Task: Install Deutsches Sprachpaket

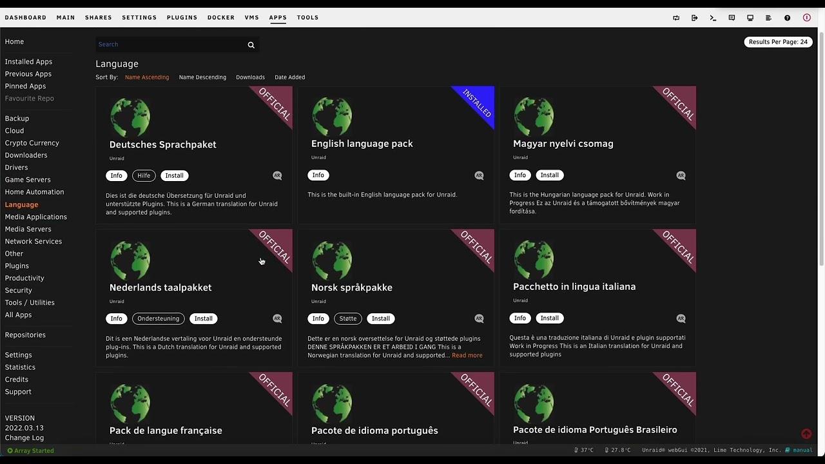Action: click(174, 175)
